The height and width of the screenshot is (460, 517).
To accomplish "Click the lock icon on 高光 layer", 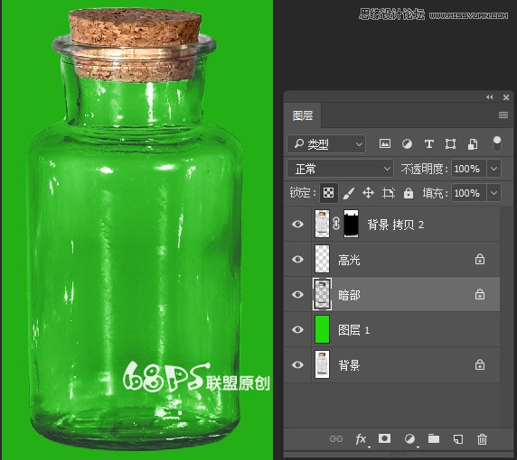I will click(480, 259).
